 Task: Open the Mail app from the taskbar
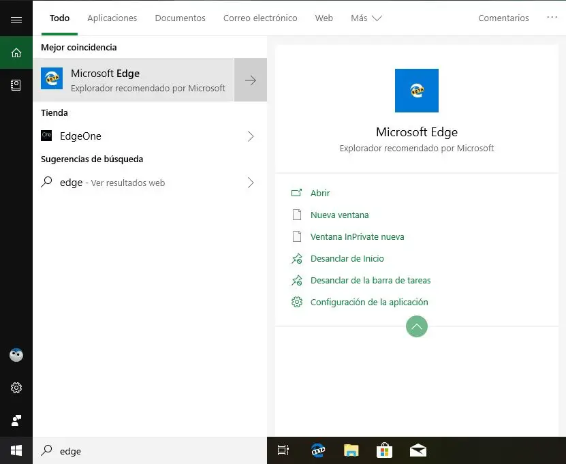[418, 450]
